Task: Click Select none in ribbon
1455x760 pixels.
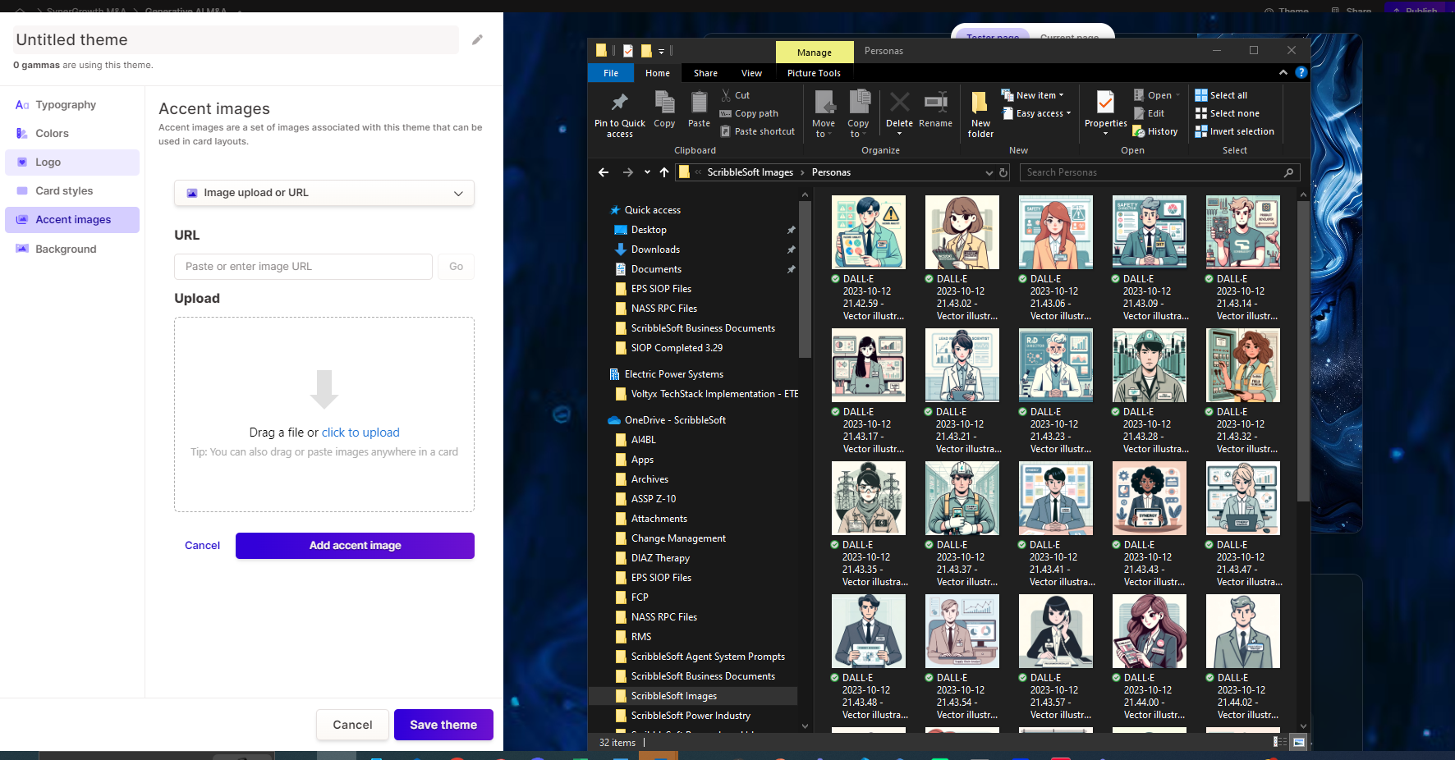Action: pyautogui.click(x=1227, y=113)
